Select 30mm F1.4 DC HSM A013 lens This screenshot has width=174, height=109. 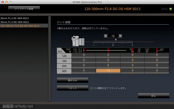tap(24, 18)
